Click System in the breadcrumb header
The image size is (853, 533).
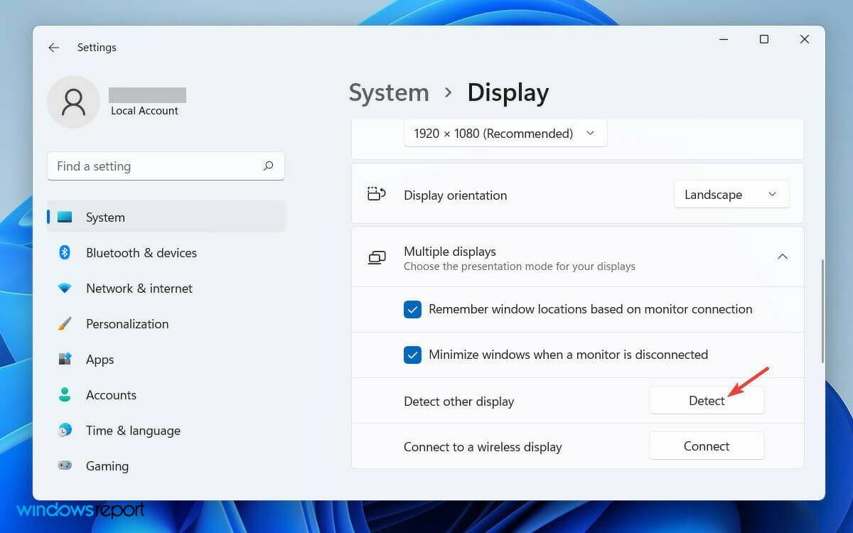(388, 92)
